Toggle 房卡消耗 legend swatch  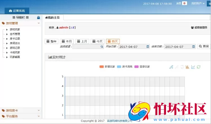tap(119, 67)
